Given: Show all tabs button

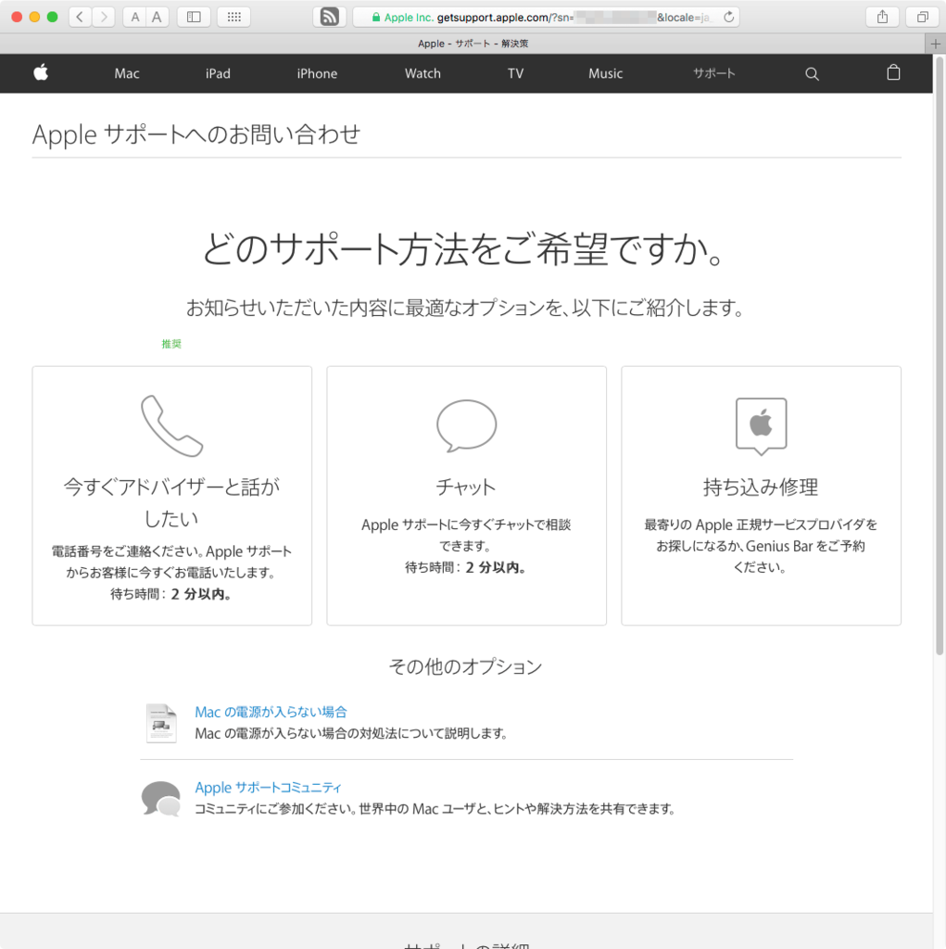Looking at the screenshot, I should pos(923,17).
